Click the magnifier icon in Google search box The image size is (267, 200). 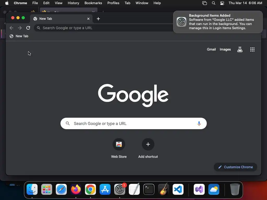[x=68, y=123]
